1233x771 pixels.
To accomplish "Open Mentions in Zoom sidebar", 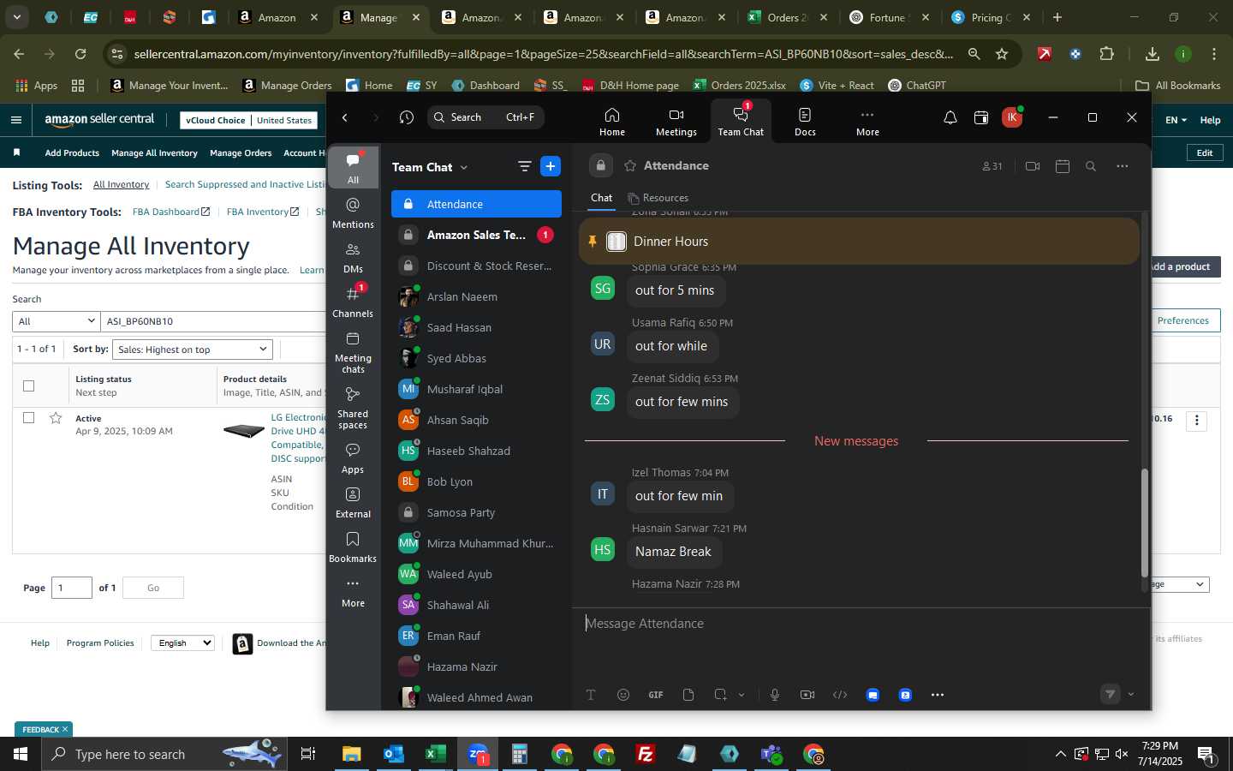I will pos(353,212).
